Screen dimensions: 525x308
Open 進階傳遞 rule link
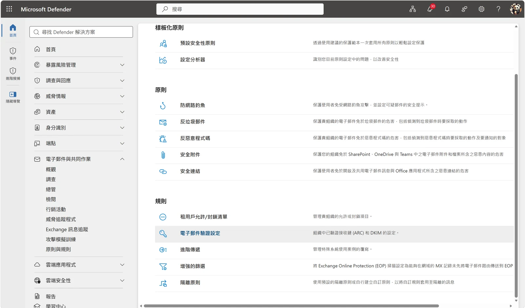click(x=190, y=250)
